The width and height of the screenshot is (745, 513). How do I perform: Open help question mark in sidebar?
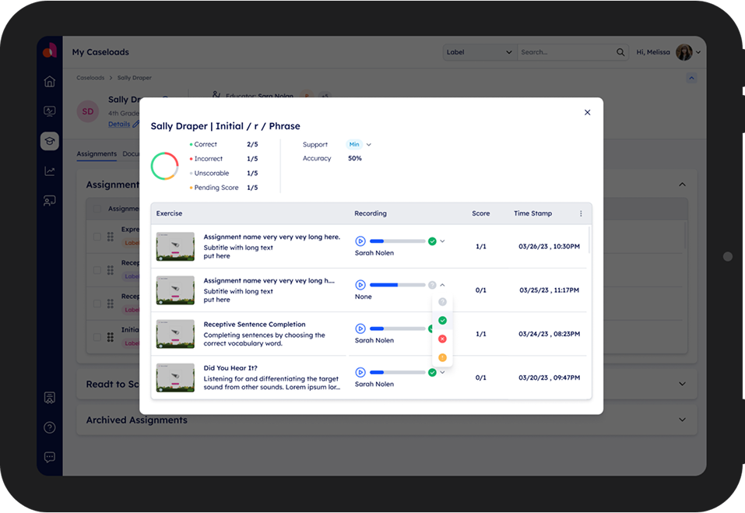click(50, 427)
